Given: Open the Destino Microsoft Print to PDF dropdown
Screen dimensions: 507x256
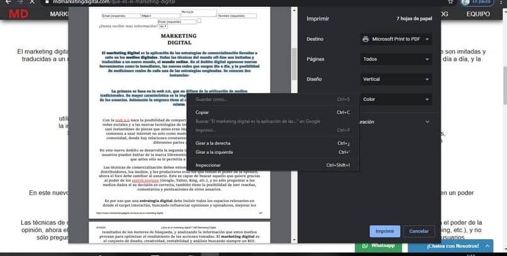Looking at the screenshot, I should [x=396, y=39].
